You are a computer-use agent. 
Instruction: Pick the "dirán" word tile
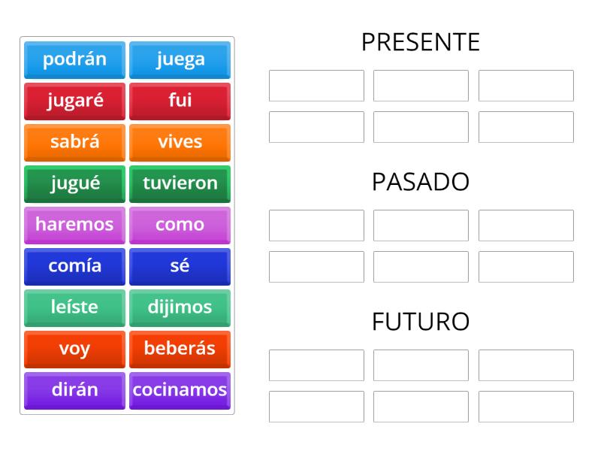coord(74,390)
